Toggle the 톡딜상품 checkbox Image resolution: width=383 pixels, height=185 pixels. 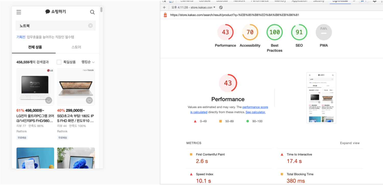59,62
